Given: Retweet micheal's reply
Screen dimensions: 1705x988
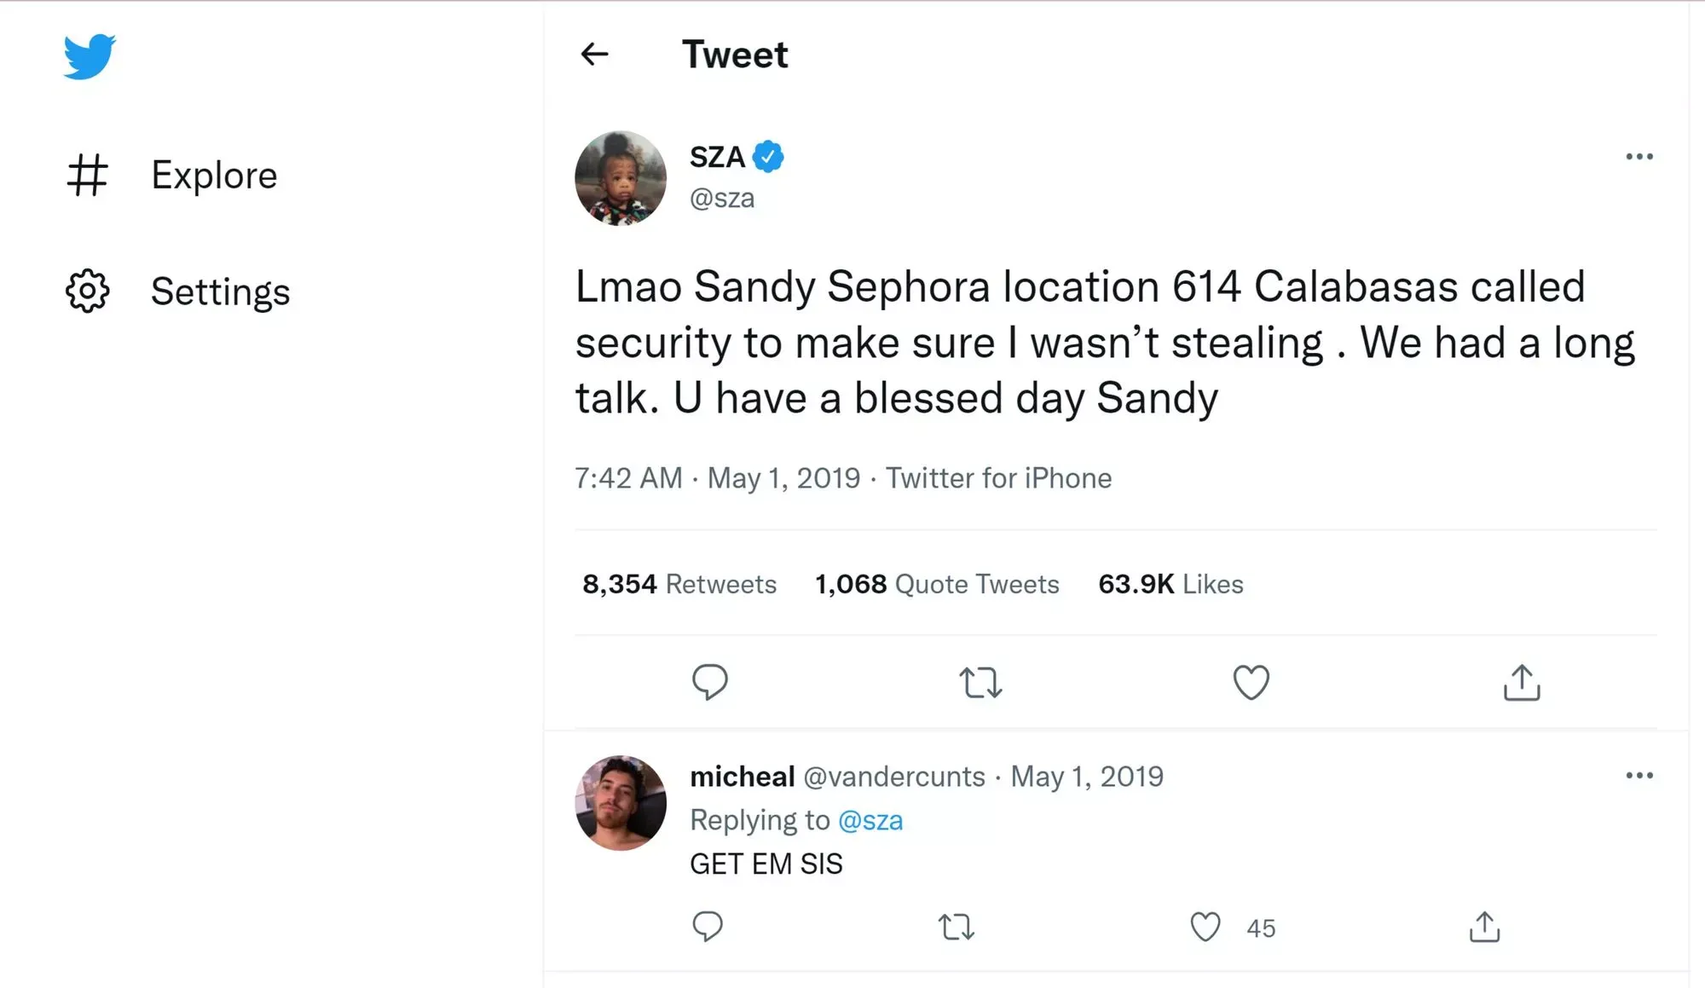Looking at the screenshot, I should point(956,927).
